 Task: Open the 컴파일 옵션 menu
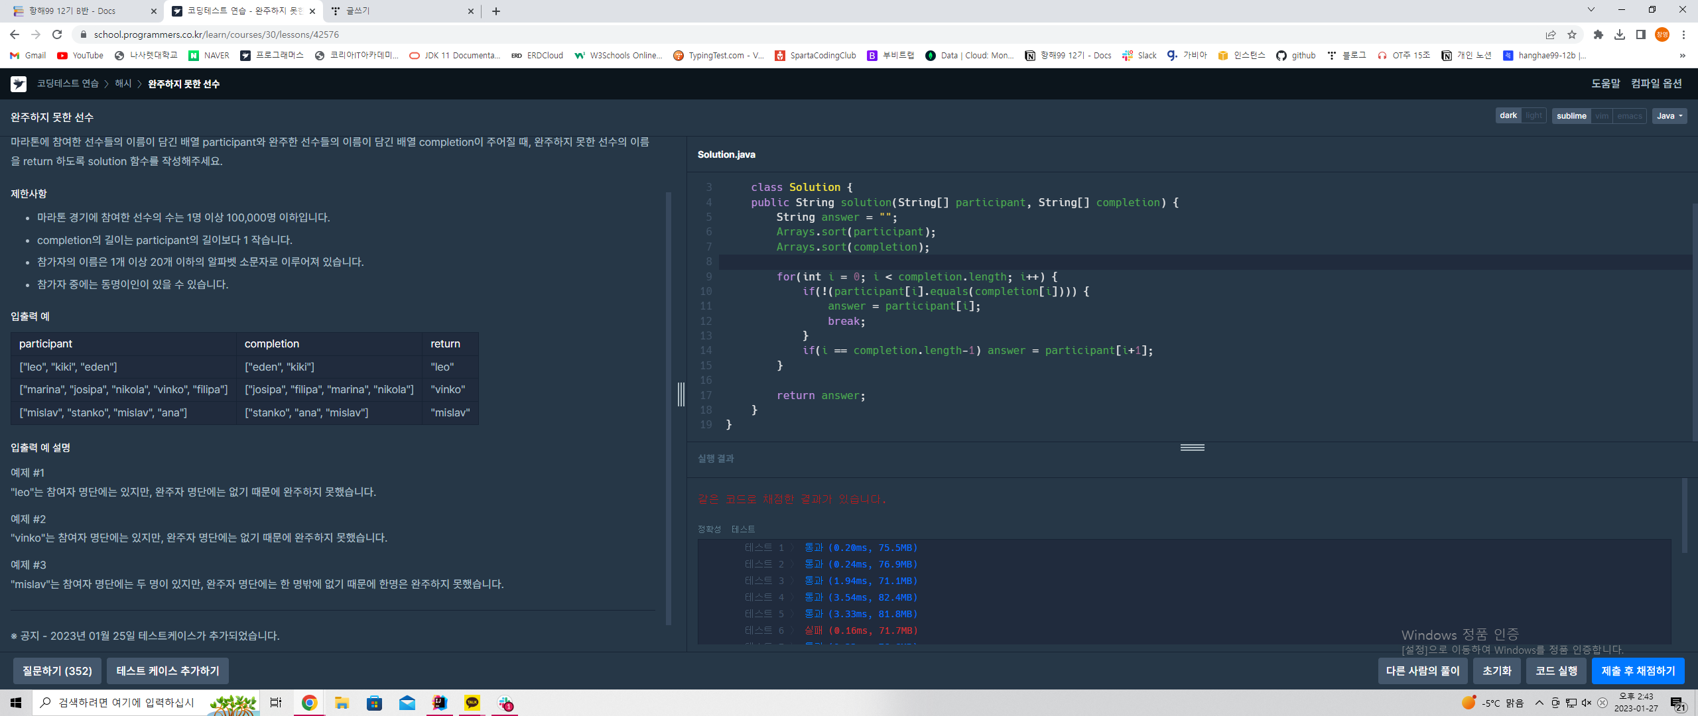point(1656,84)
